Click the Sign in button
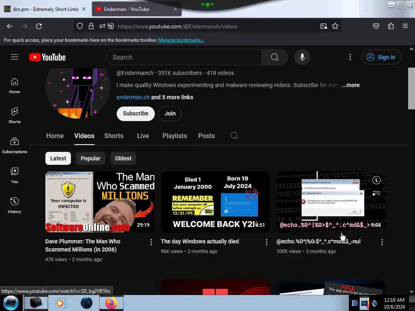The width and height of the screenshot is (415, 311). click(x=381, y=57)
